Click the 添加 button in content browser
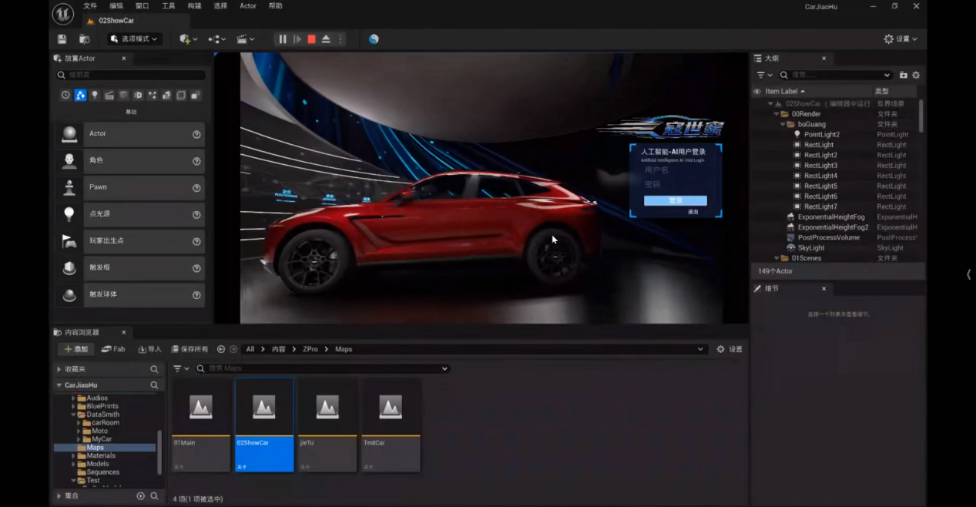The height and width of the screenshot is (507, 976). (x=75, y=349)
